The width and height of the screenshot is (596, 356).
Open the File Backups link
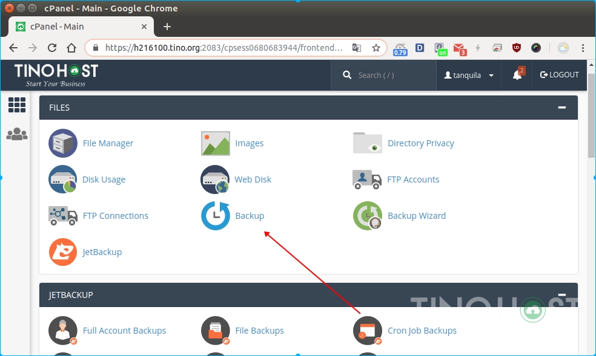tap(260, 331)
